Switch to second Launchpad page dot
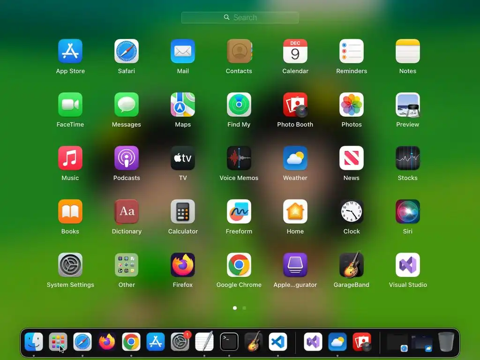This screenshot has width=480, height=360. click(x=244, y=308)
